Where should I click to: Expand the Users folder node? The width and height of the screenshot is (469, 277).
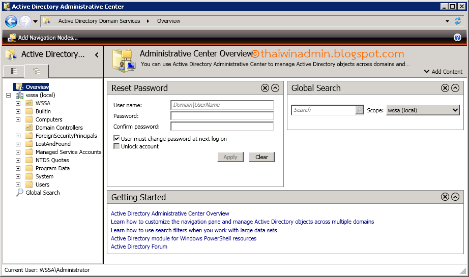pos(18,184)
